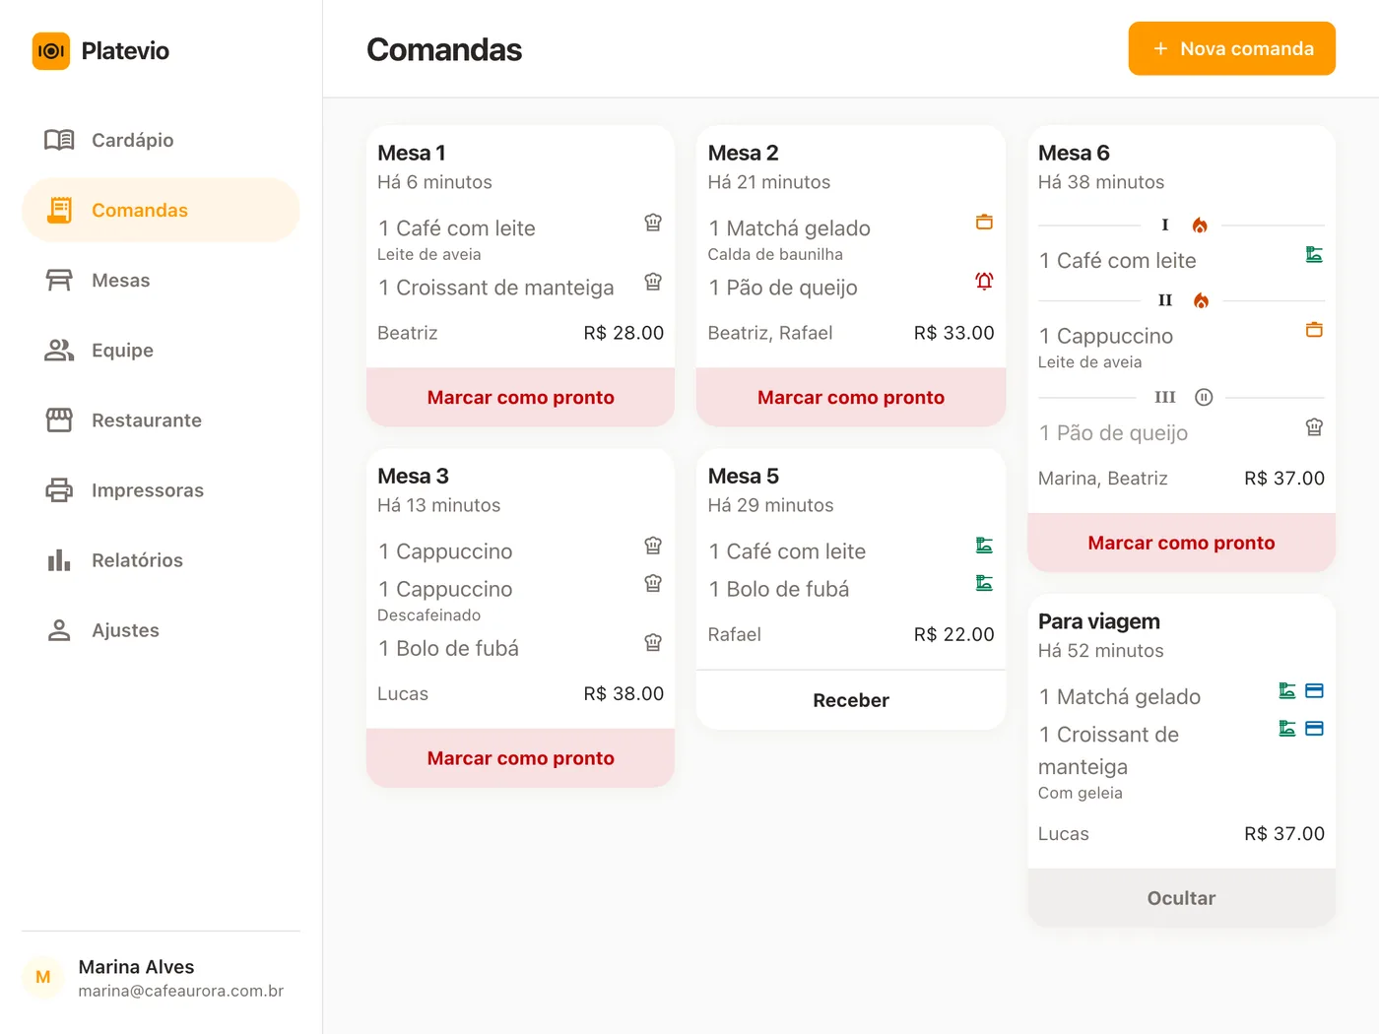Click the orange box icon beside Mesa 2 Matchá gelado
This screenshot has width=1379, height=1034.
pyautogui.click(x=984, y=223)
